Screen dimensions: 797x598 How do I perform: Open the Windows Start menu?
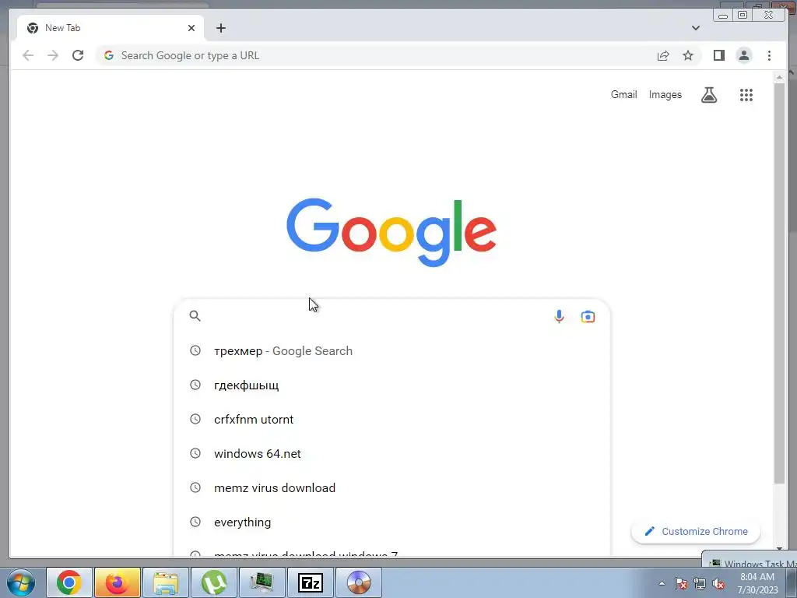21,582
